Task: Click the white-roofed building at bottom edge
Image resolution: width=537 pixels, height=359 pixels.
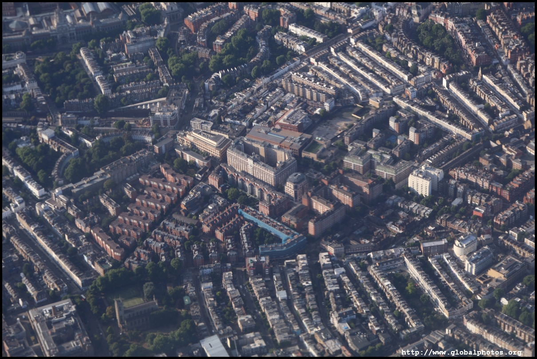Action: click(x=214, y=346)
